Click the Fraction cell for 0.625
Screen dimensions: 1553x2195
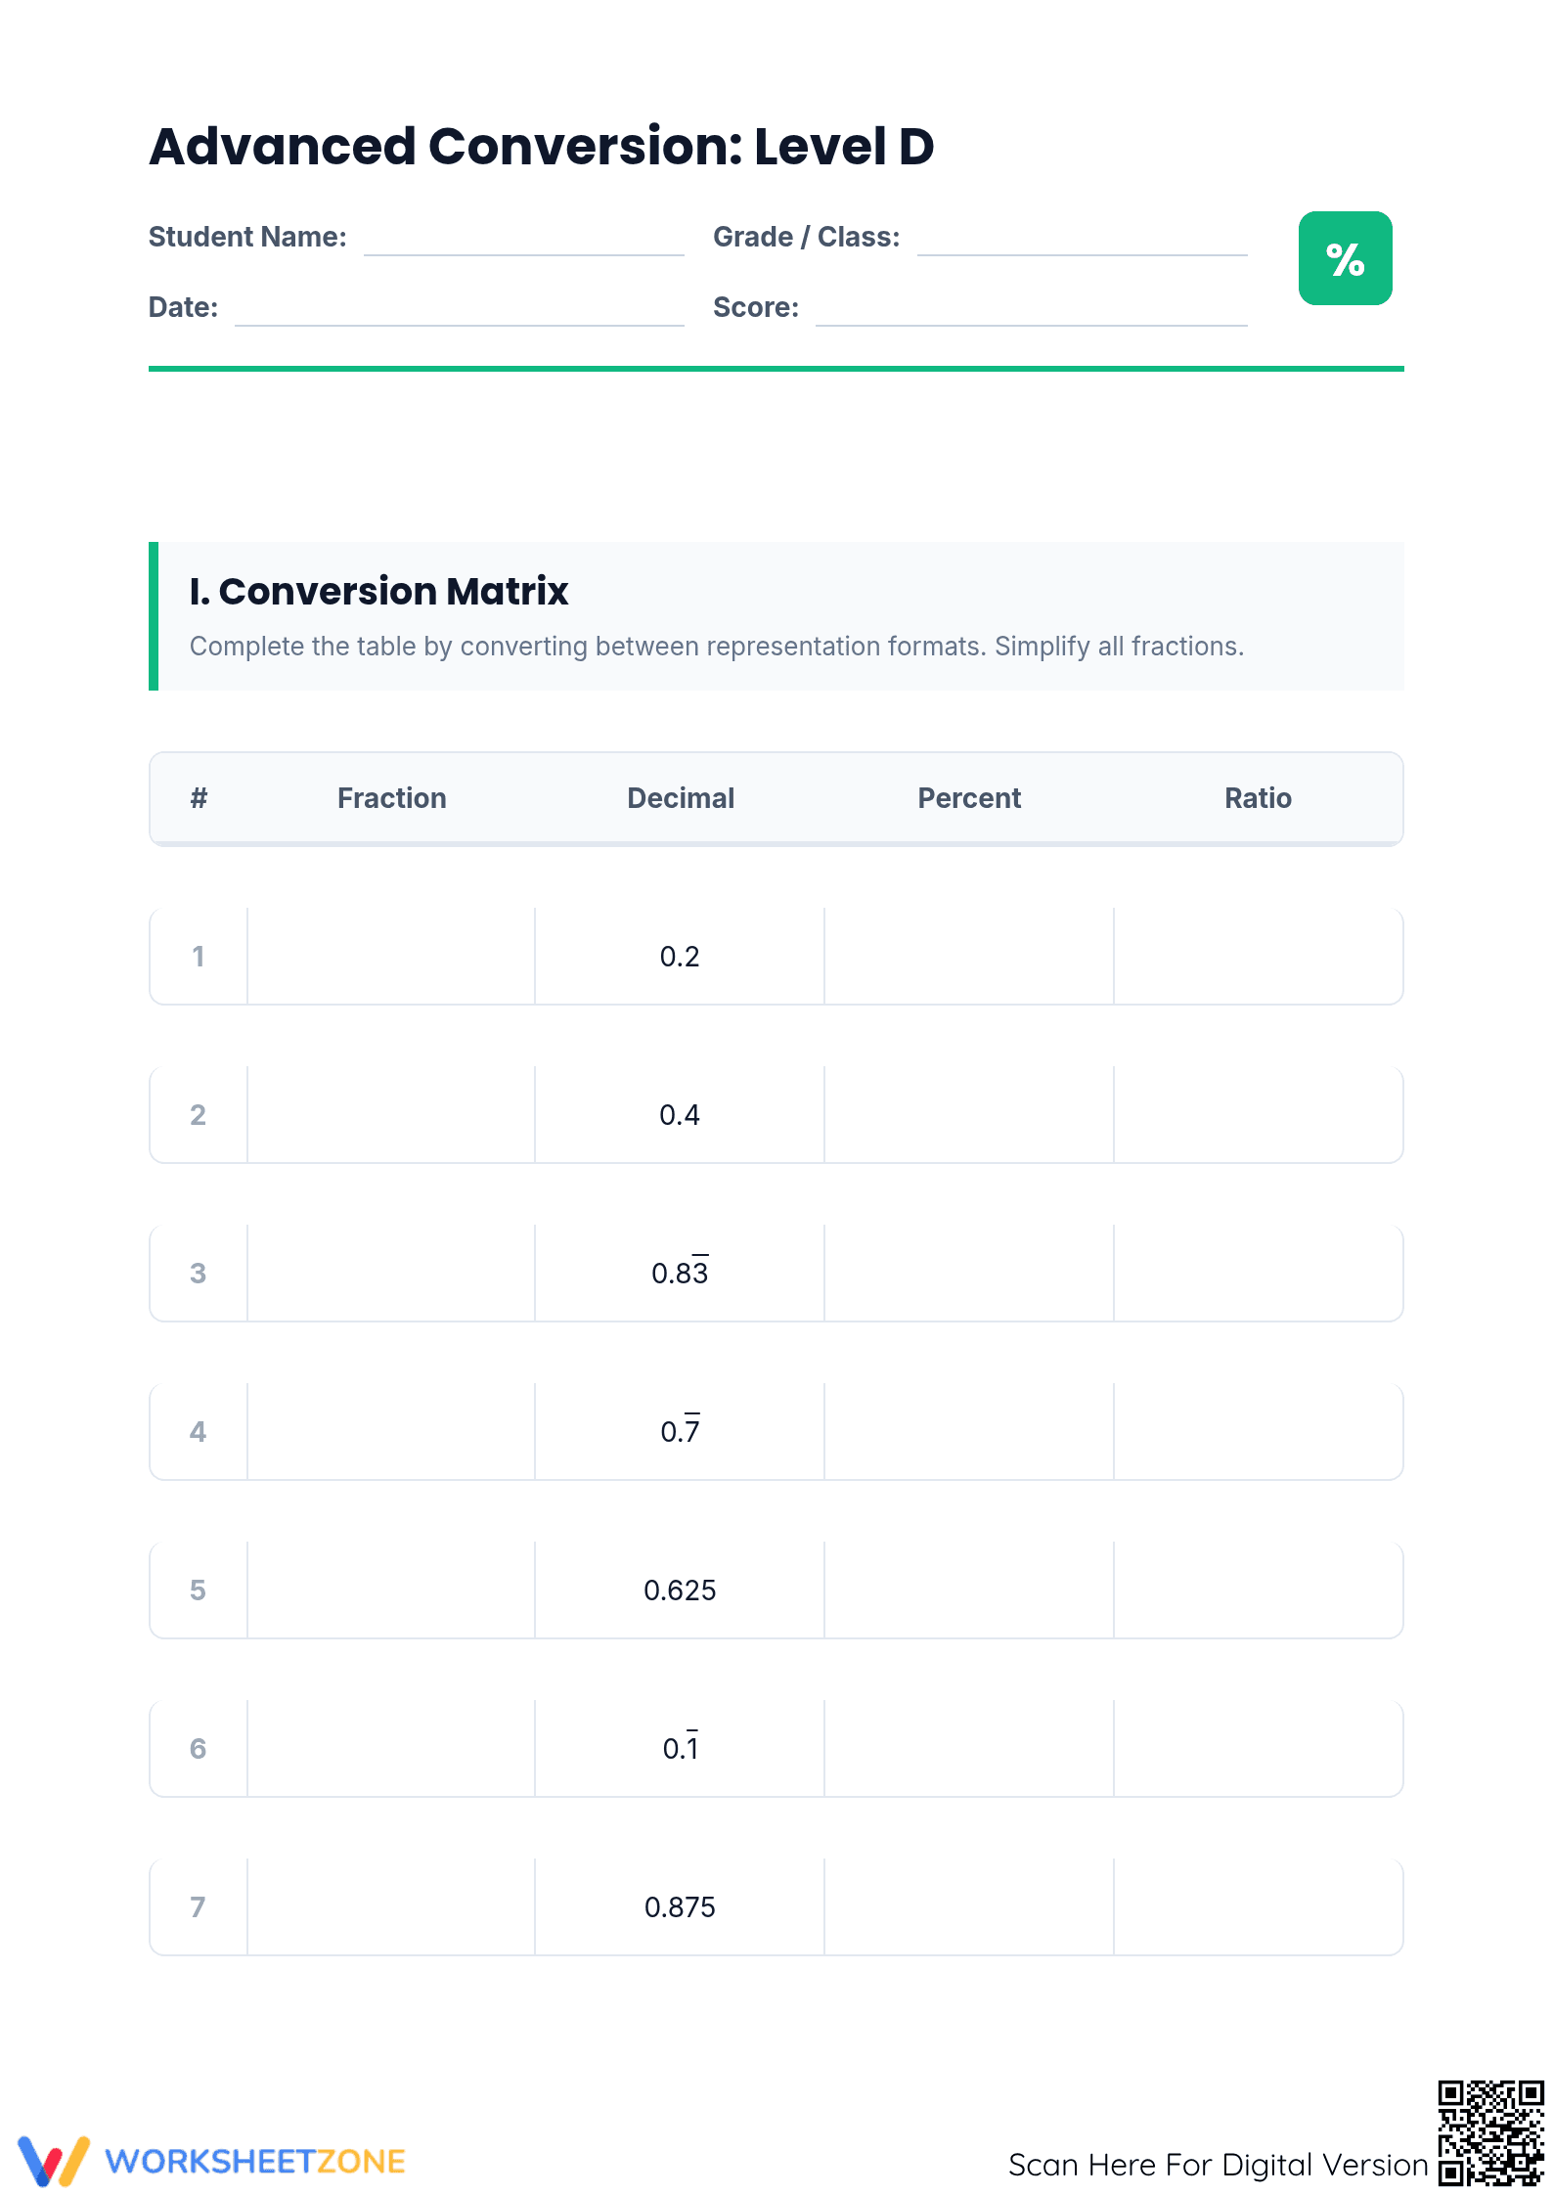point(391,1590)
